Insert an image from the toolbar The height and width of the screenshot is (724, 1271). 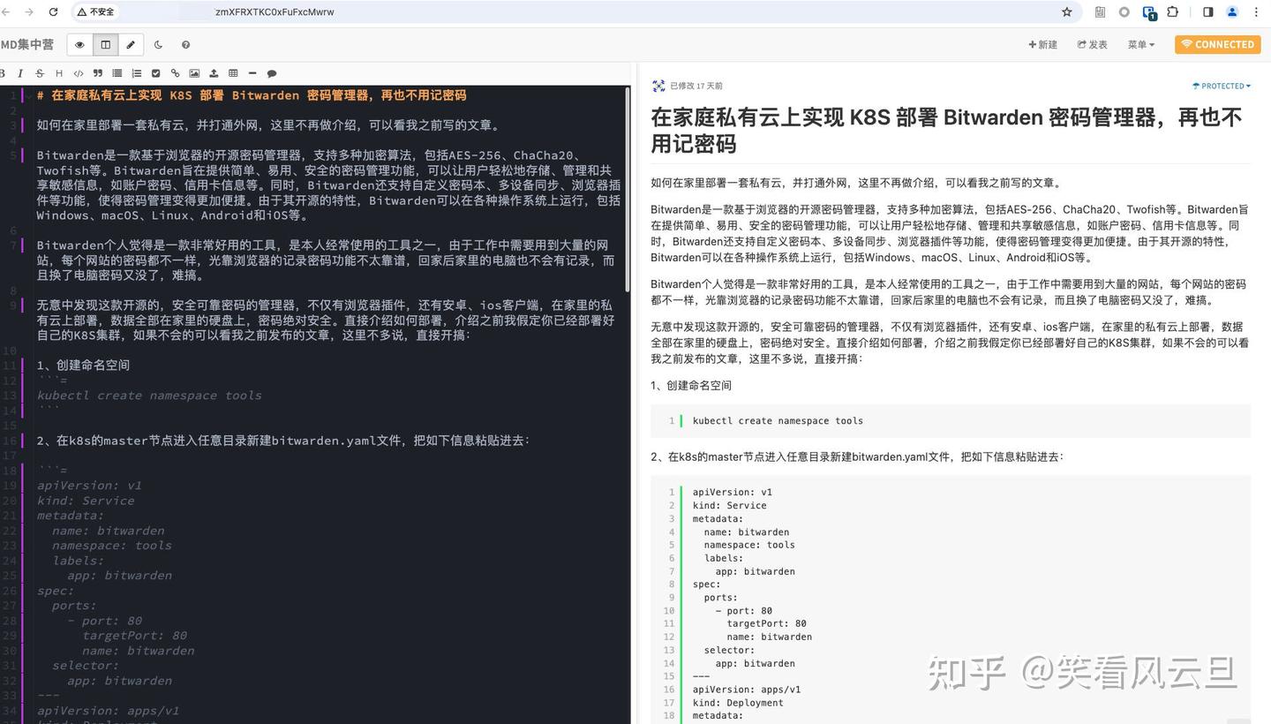point(195,73)
